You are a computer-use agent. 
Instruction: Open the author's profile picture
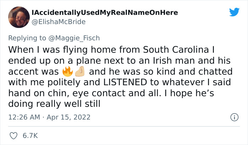click(18, 17)
